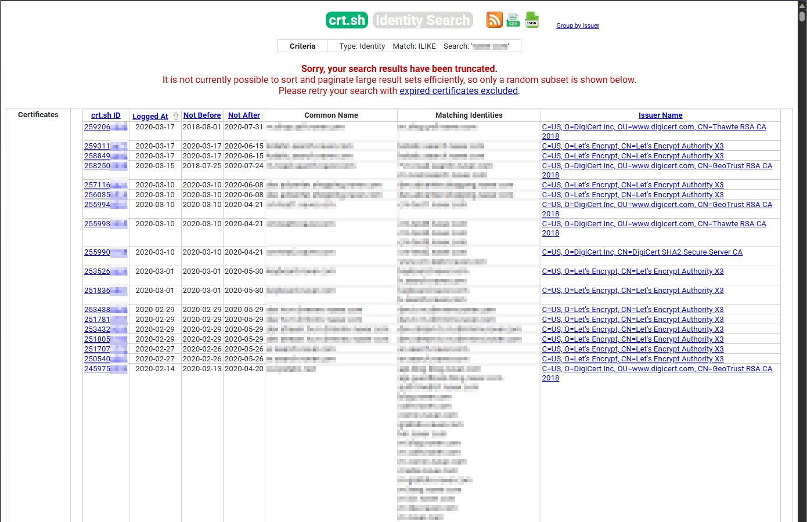Viewport: 807px width, 522px height.
Task: Download results via CSV icon
Action: point(513,20)
